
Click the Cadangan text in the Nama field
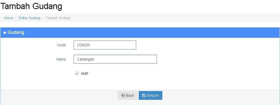click(x=86, y=59)
